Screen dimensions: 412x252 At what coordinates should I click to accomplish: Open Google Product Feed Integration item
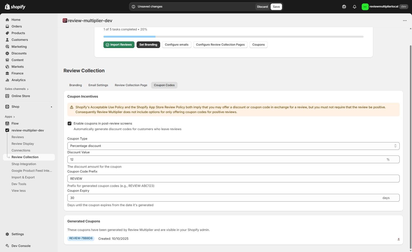(32, 171)
